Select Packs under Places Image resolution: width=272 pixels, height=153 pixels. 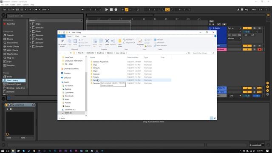click(x=9, y=76)
